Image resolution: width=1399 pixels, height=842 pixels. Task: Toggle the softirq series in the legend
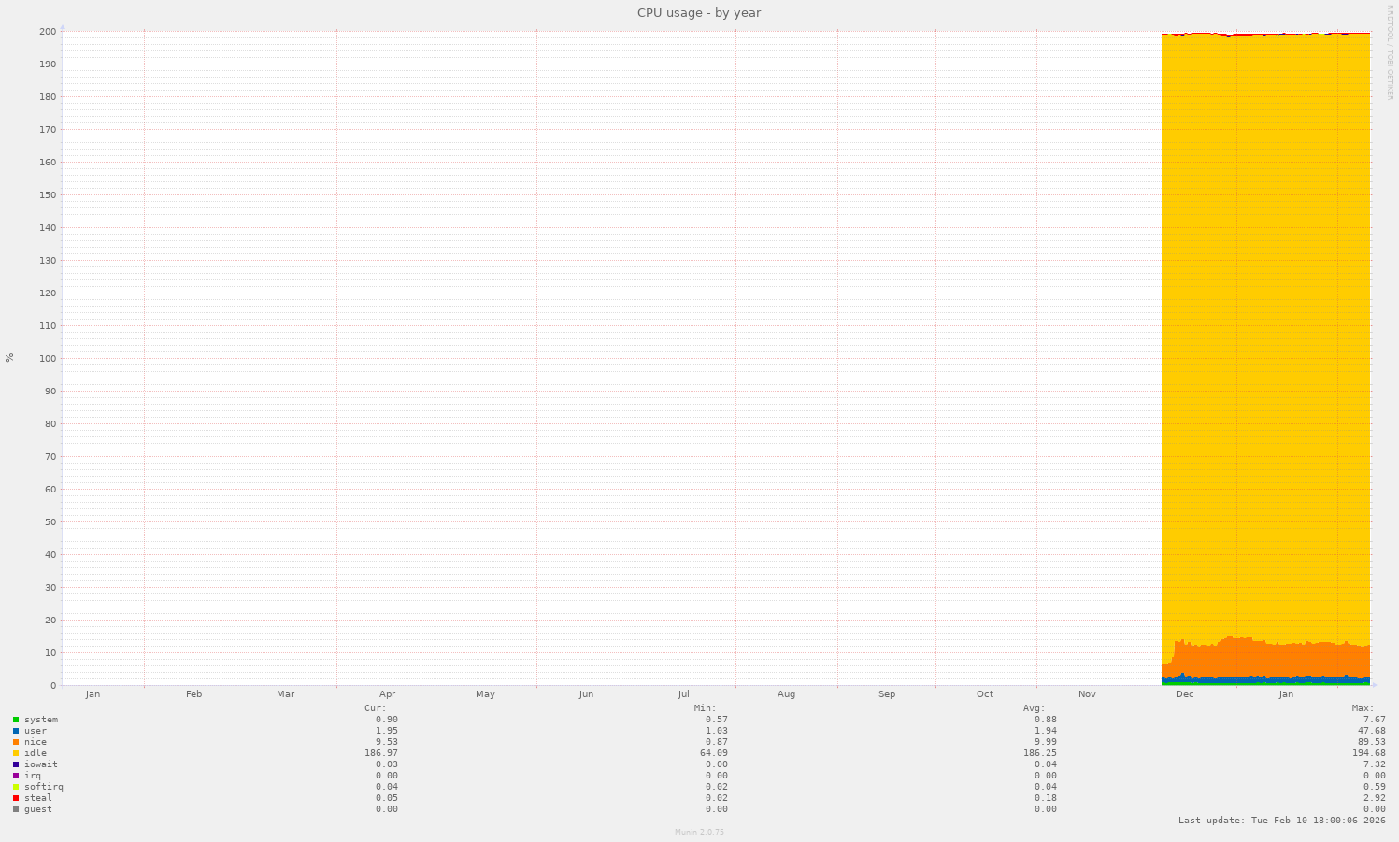tap(44, 787)
